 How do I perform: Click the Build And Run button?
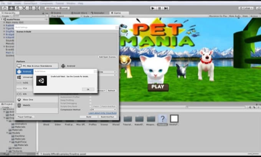coord(107,117)
